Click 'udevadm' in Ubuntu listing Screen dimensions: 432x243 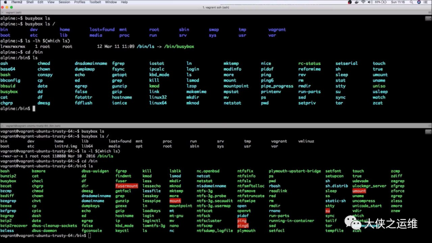pos(360,181)
